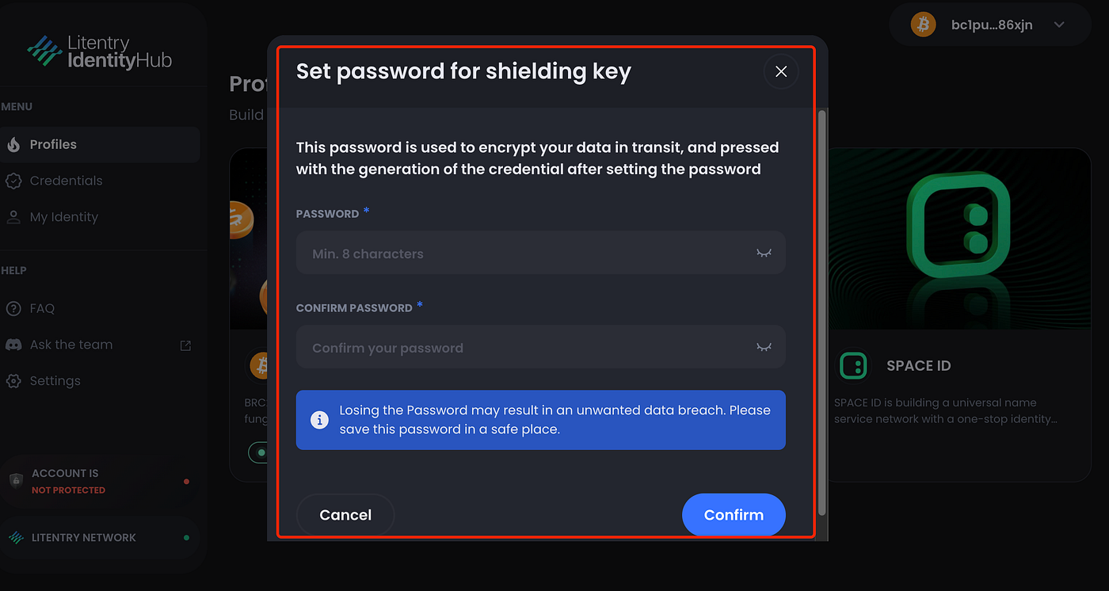
Task: Click the Litentry IdentityHub logo
Action: (x=99, y=51)
